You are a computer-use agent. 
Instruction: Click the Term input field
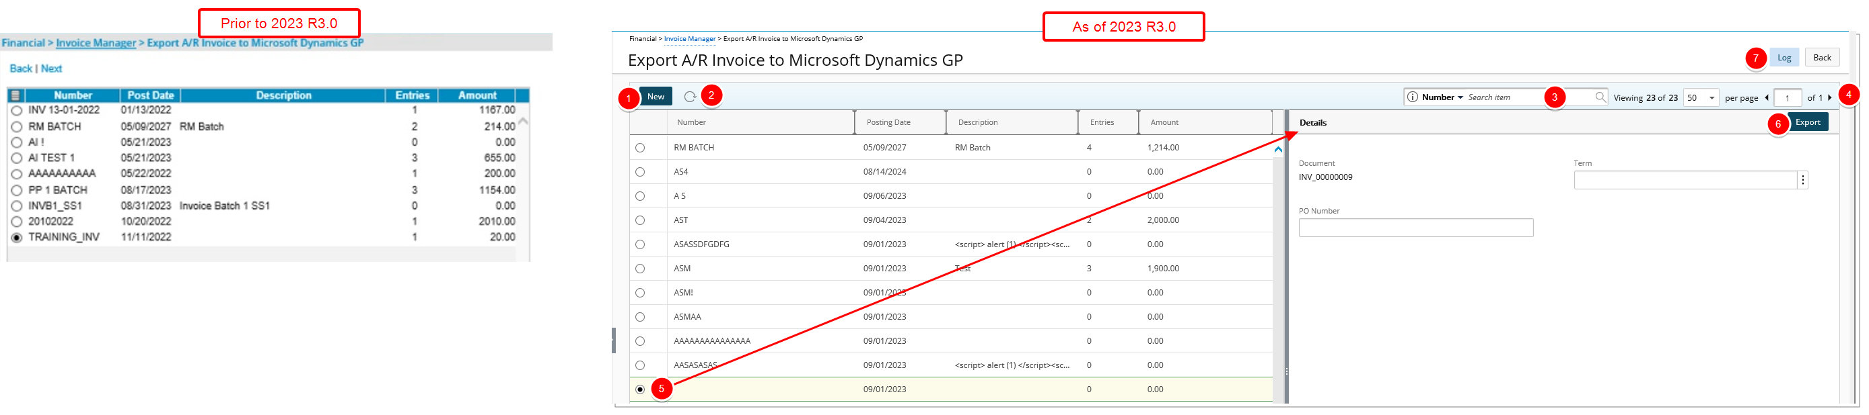pyautogui.click(x=1685, y=181)
